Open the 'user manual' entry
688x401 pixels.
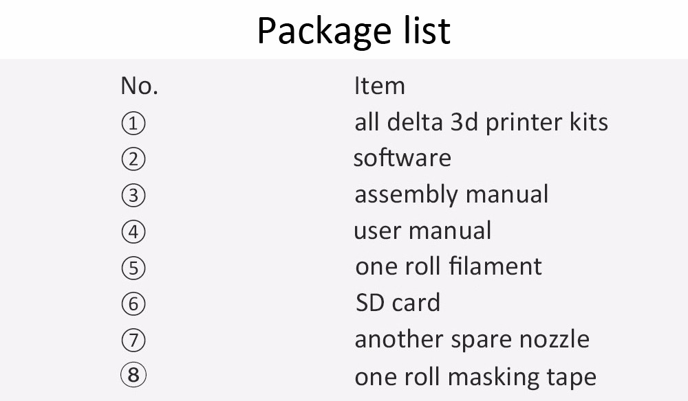point(422,231)
